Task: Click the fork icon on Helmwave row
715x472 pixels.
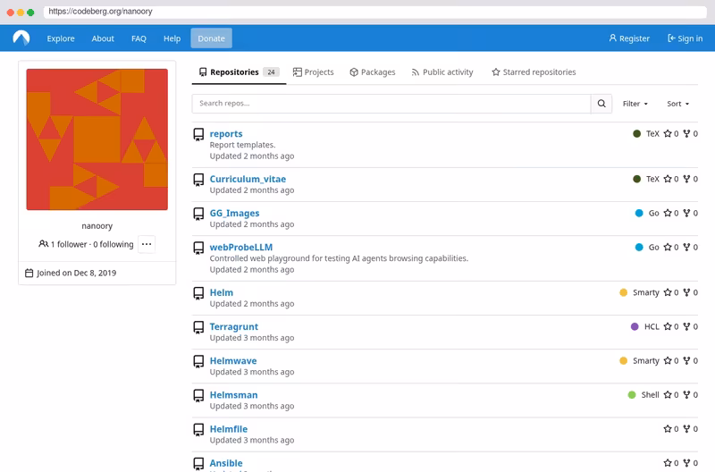Action: 686,361
